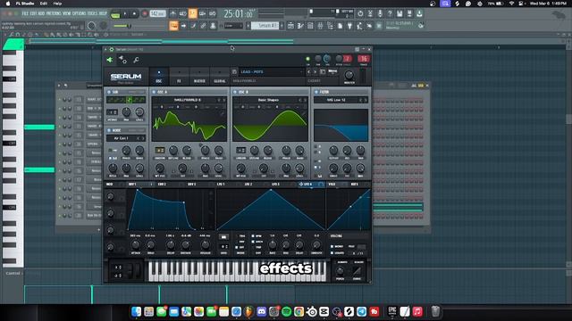Image resolution: width=572 pixels, height=321 pixels.
Task: Select next filter type arrow
Action: click(366, 100)
